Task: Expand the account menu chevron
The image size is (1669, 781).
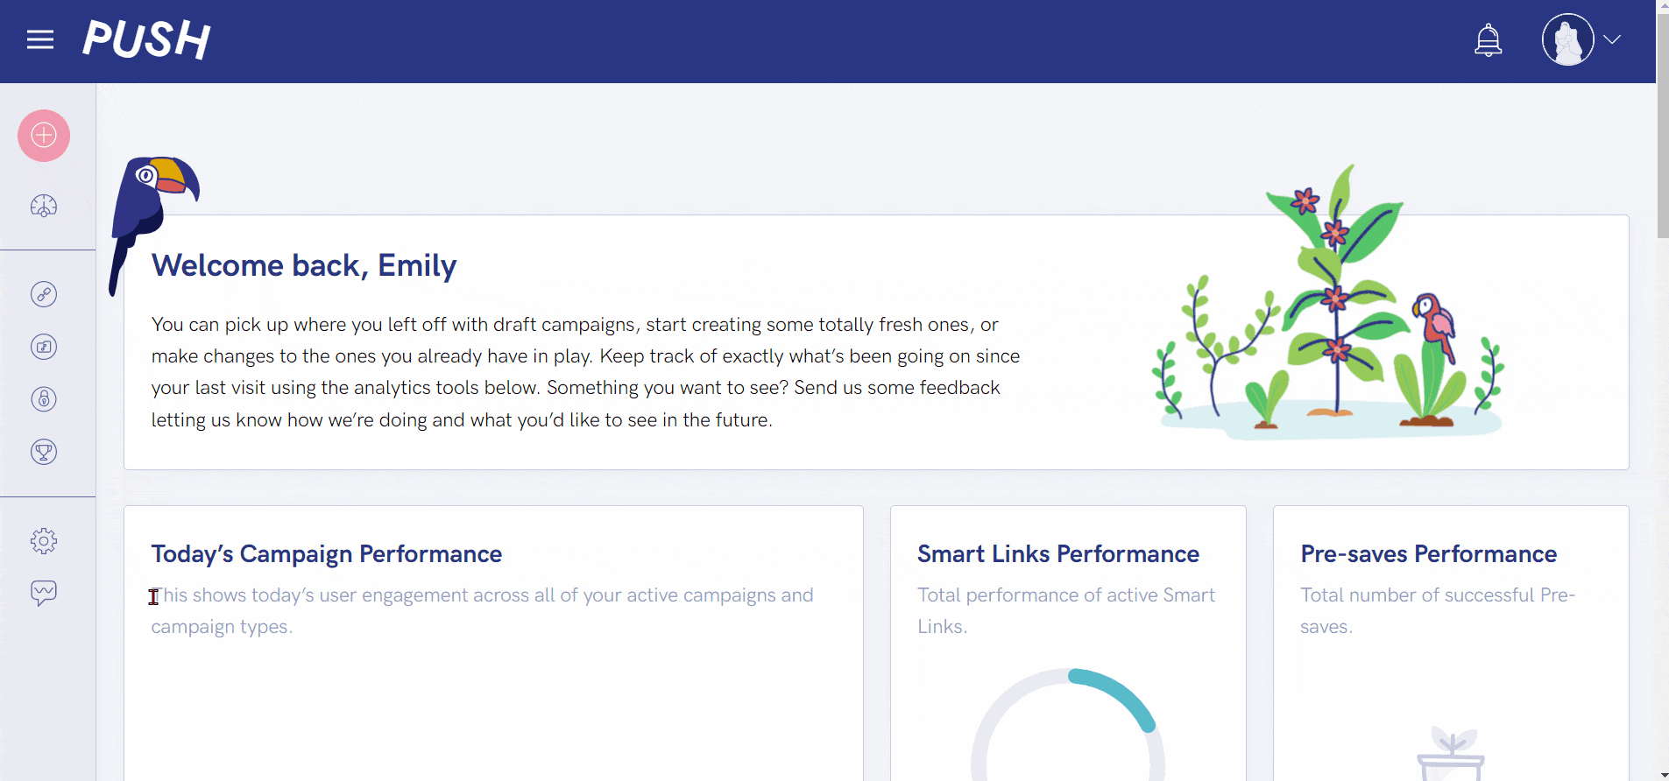Action: pos(1612,39)
